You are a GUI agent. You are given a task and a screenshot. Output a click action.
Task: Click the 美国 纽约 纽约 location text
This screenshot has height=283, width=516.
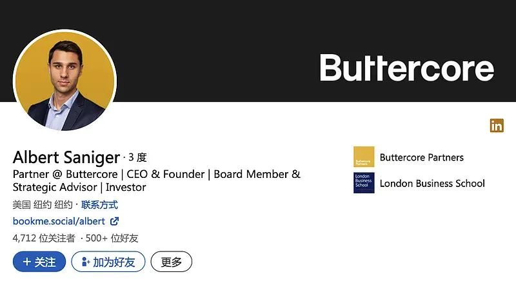coord(41,205)
